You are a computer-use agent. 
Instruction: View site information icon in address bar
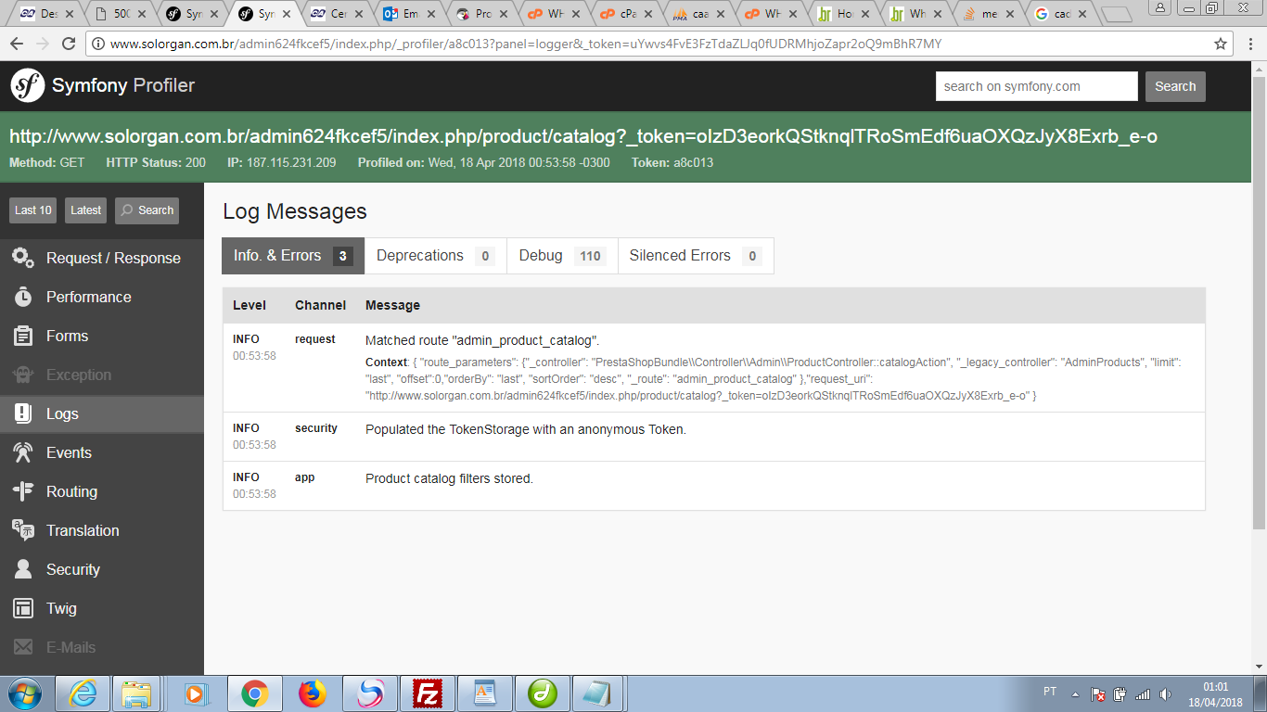tap(98, 44)
